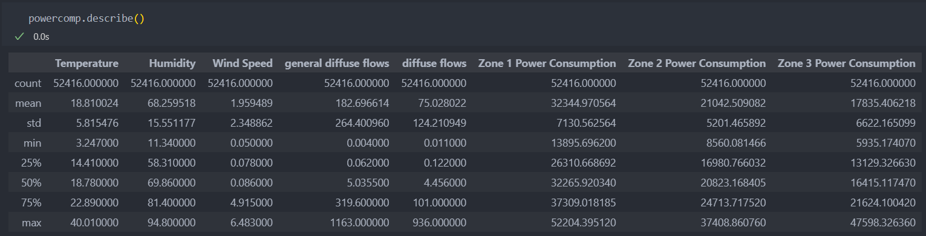Select Zone 1 Power Consumption header
The height and width of the screenshot is (236, 926).
tap(547, 63)
